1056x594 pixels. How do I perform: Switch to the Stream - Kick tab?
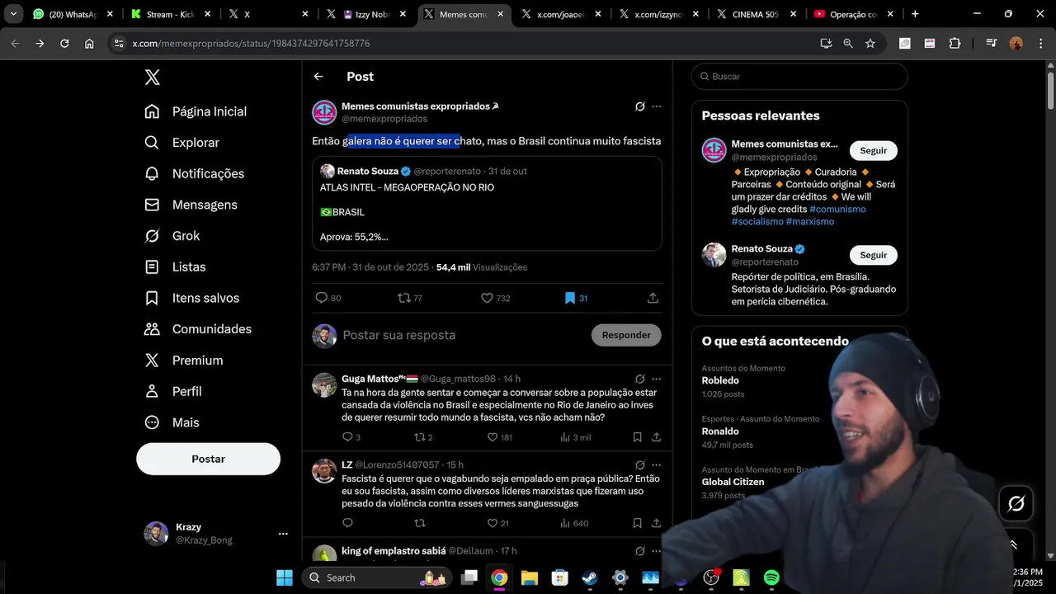point(170,14)
